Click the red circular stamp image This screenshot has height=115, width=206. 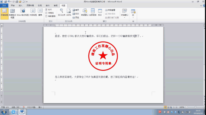103,56
